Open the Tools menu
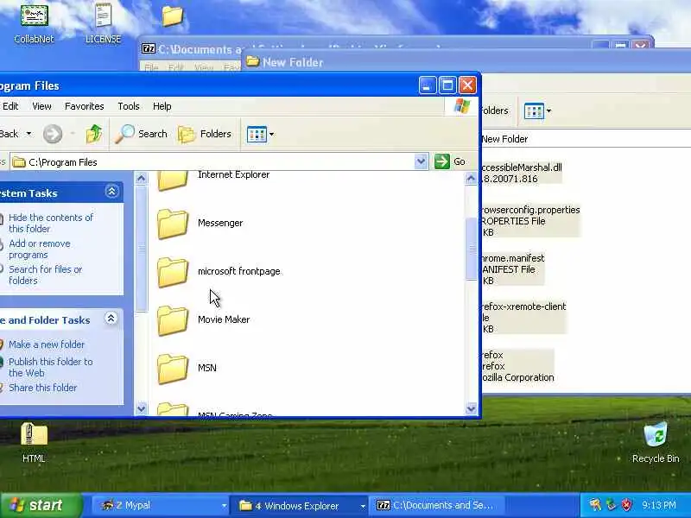The image size is (691, 518). (128, 106)
